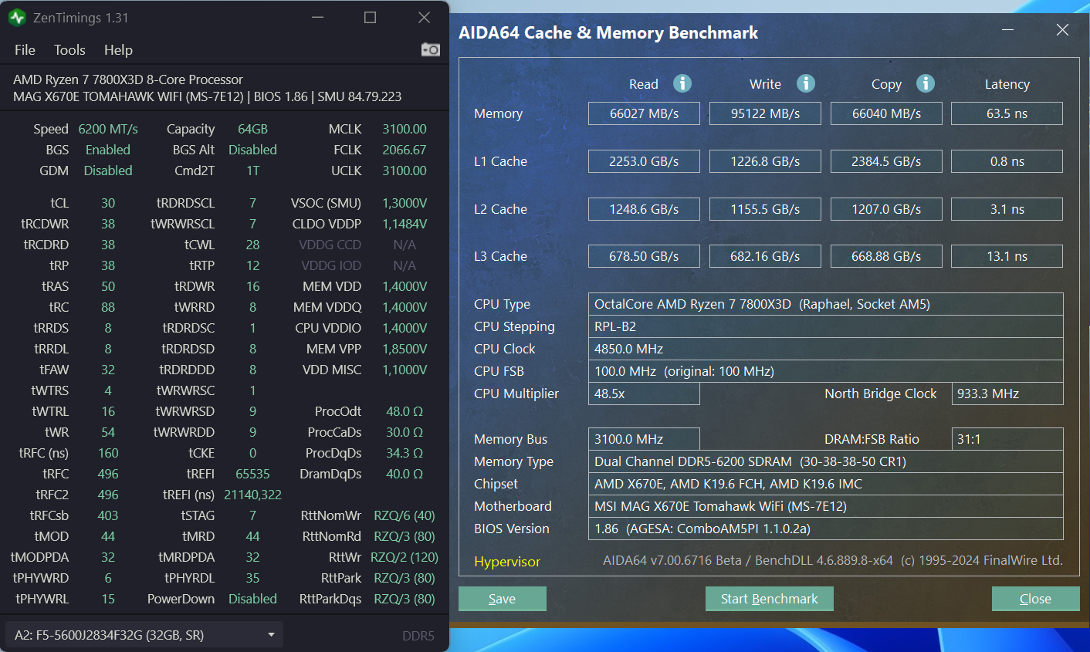The image size is (1090, 652).
Task: Click the ProcOdt value 48.0 Ω
Action: 405,411
